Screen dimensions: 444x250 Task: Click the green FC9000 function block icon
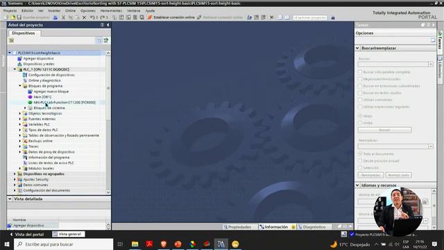(x=31, y=102)
